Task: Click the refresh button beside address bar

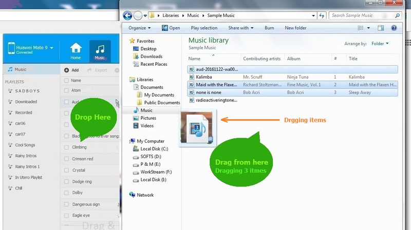Action: point(322,15)
